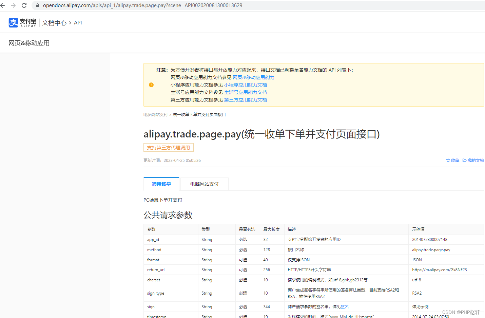Navigate to 文档中心 from the header
This screenshot has width=485, height=318.
tap(54, 22)
